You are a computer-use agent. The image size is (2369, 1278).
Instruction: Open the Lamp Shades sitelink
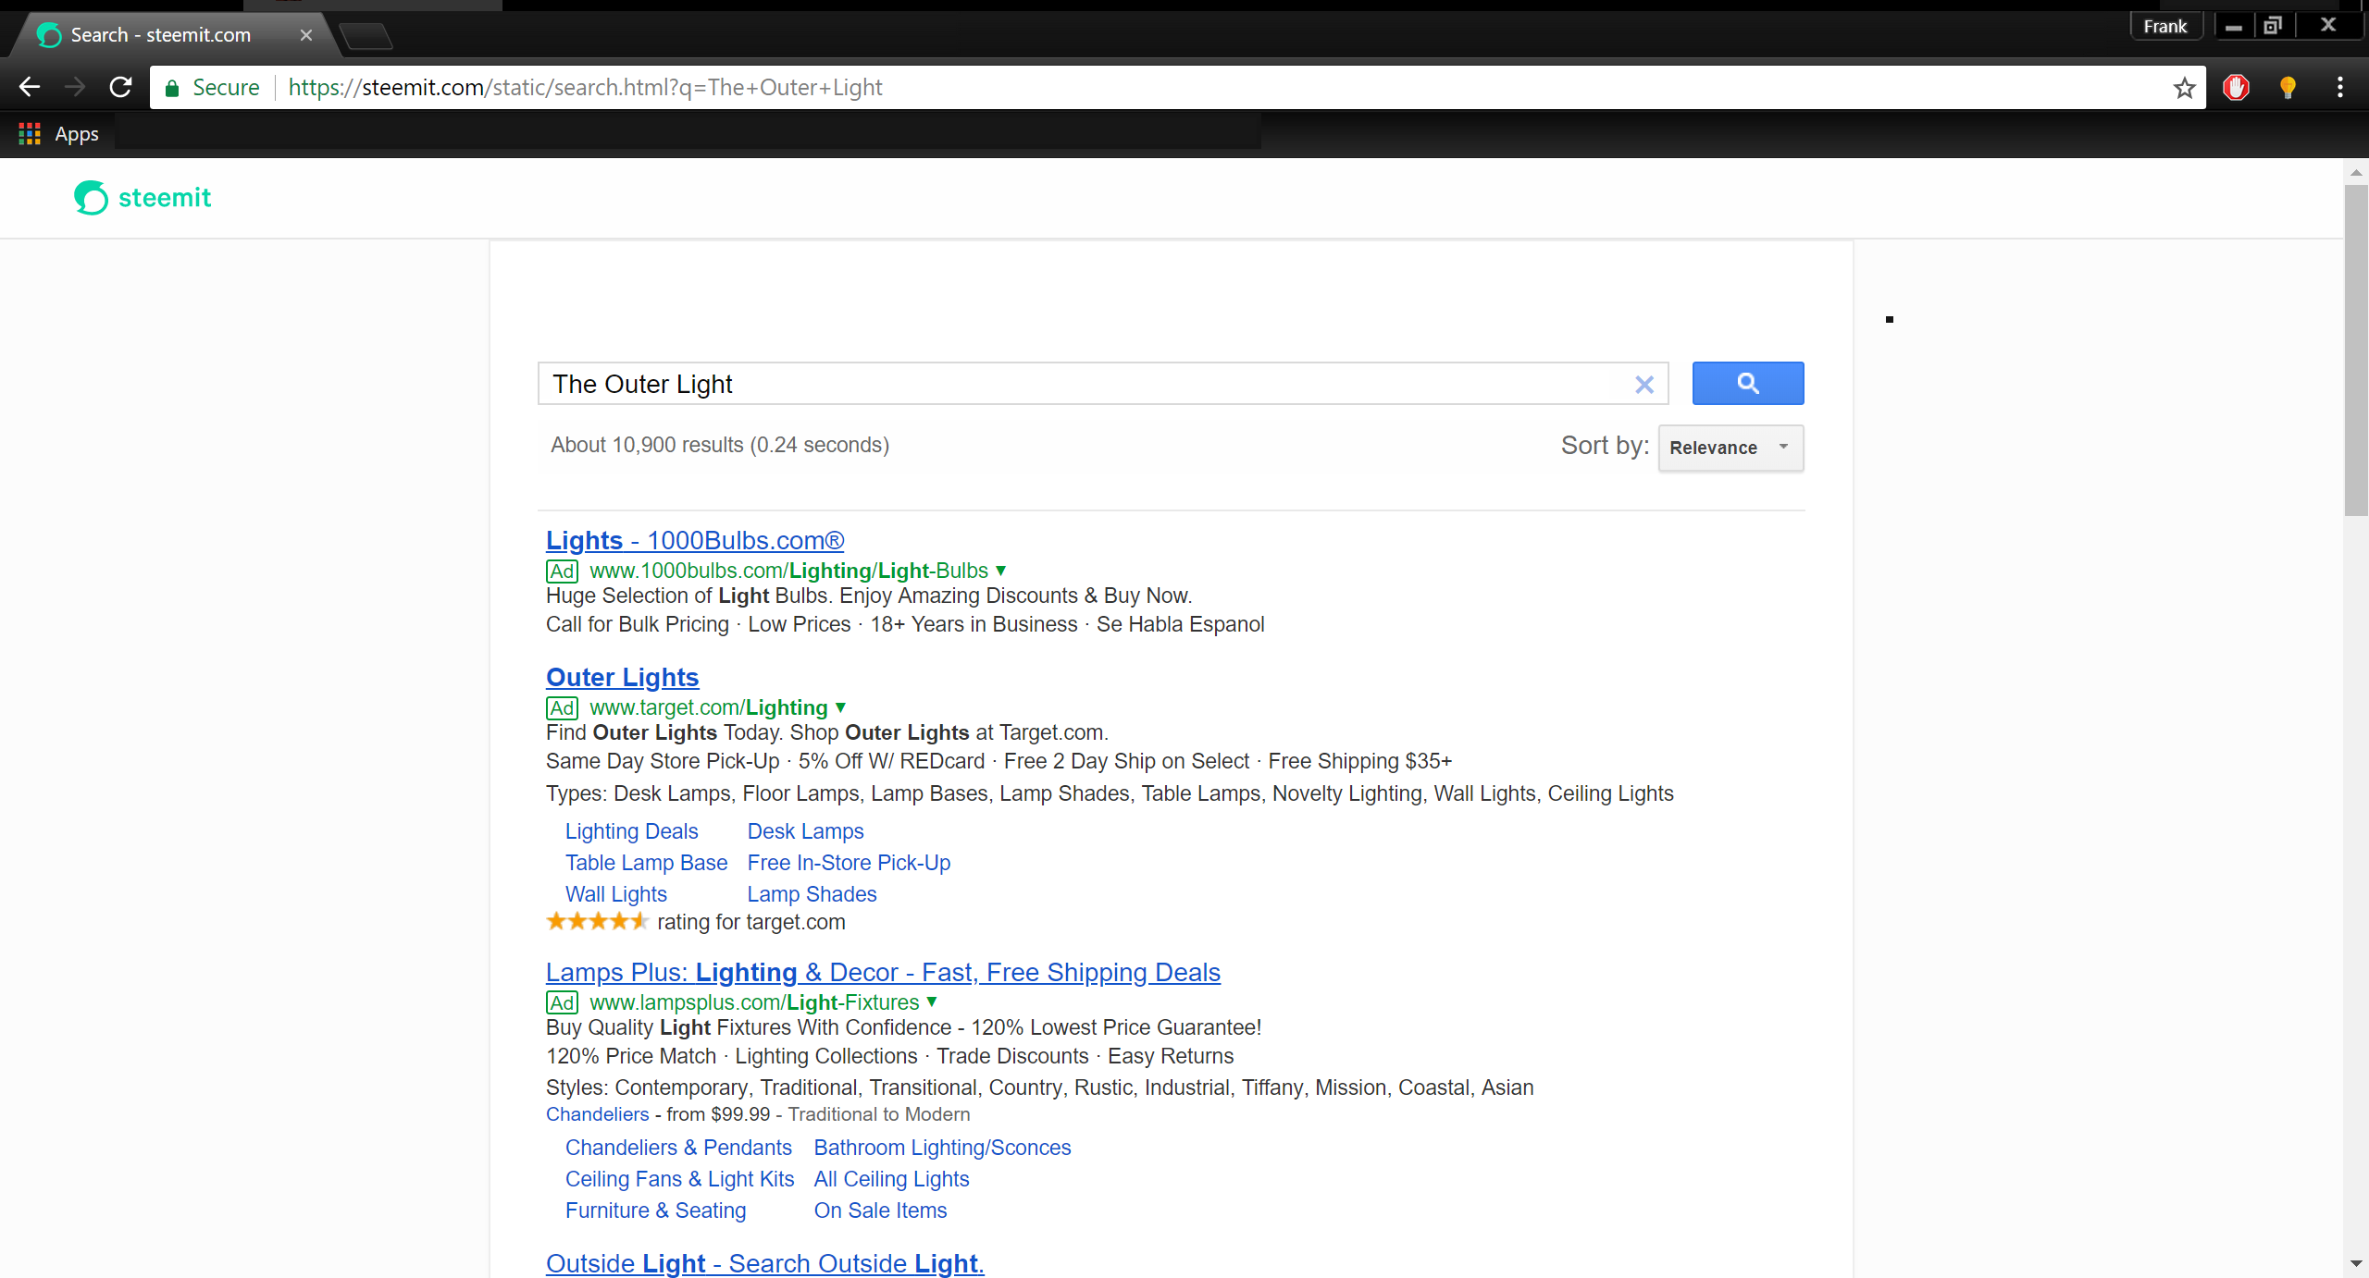pyautogui.click(x=812, y=894)
